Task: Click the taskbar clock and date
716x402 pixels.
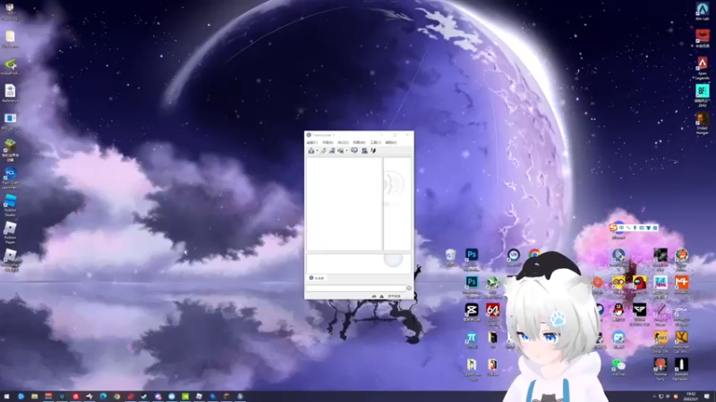Action: point(691,396)
